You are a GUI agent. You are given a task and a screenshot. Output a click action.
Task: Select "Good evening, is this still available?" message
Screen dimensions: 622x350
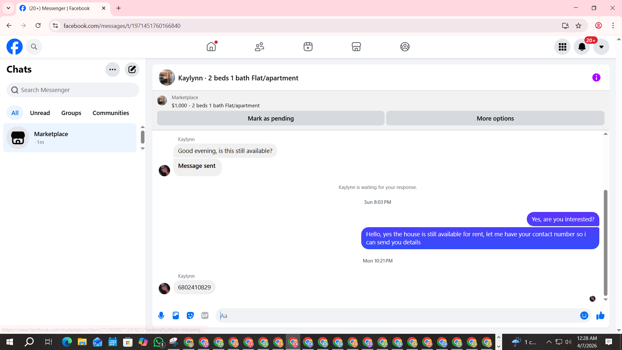[x=225, y=151]
